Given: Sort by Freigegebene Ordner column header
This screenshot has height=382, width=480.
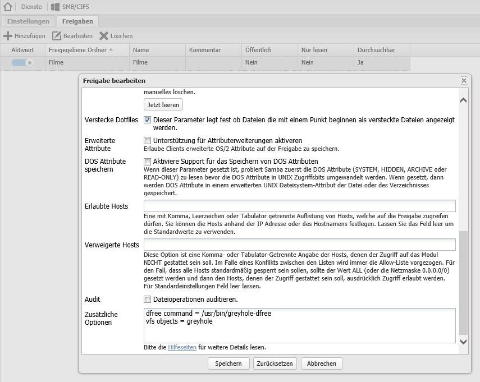Looking at the screenshot, I should (87, 50).
